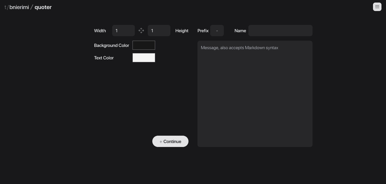Click the Background Color label
The width and height of the screenshot is (386, 184).
pos(112,45)
